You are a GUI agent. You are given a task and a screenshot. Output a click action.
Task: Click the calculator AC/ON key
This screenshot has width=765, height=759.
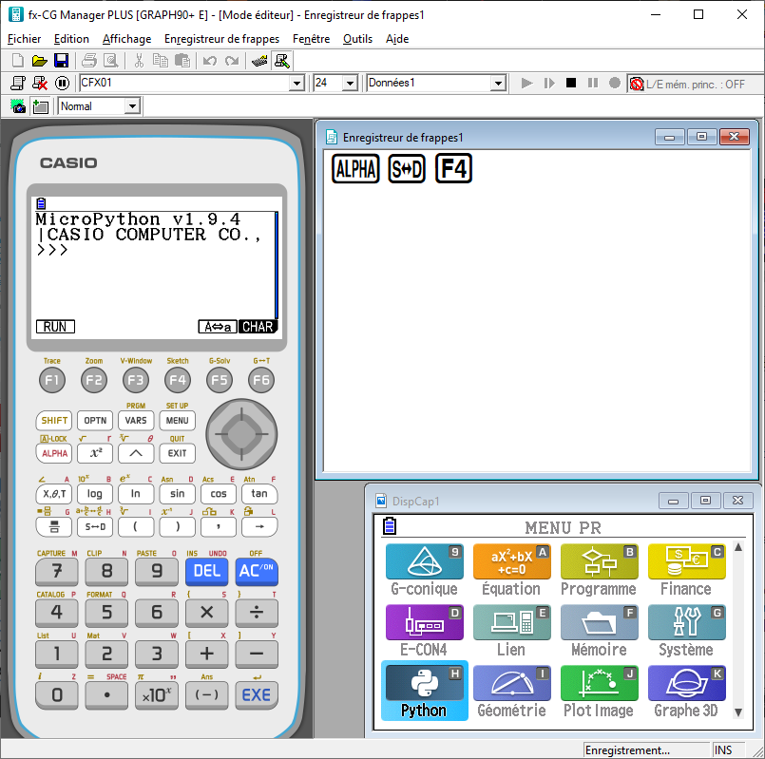(257, 571)
